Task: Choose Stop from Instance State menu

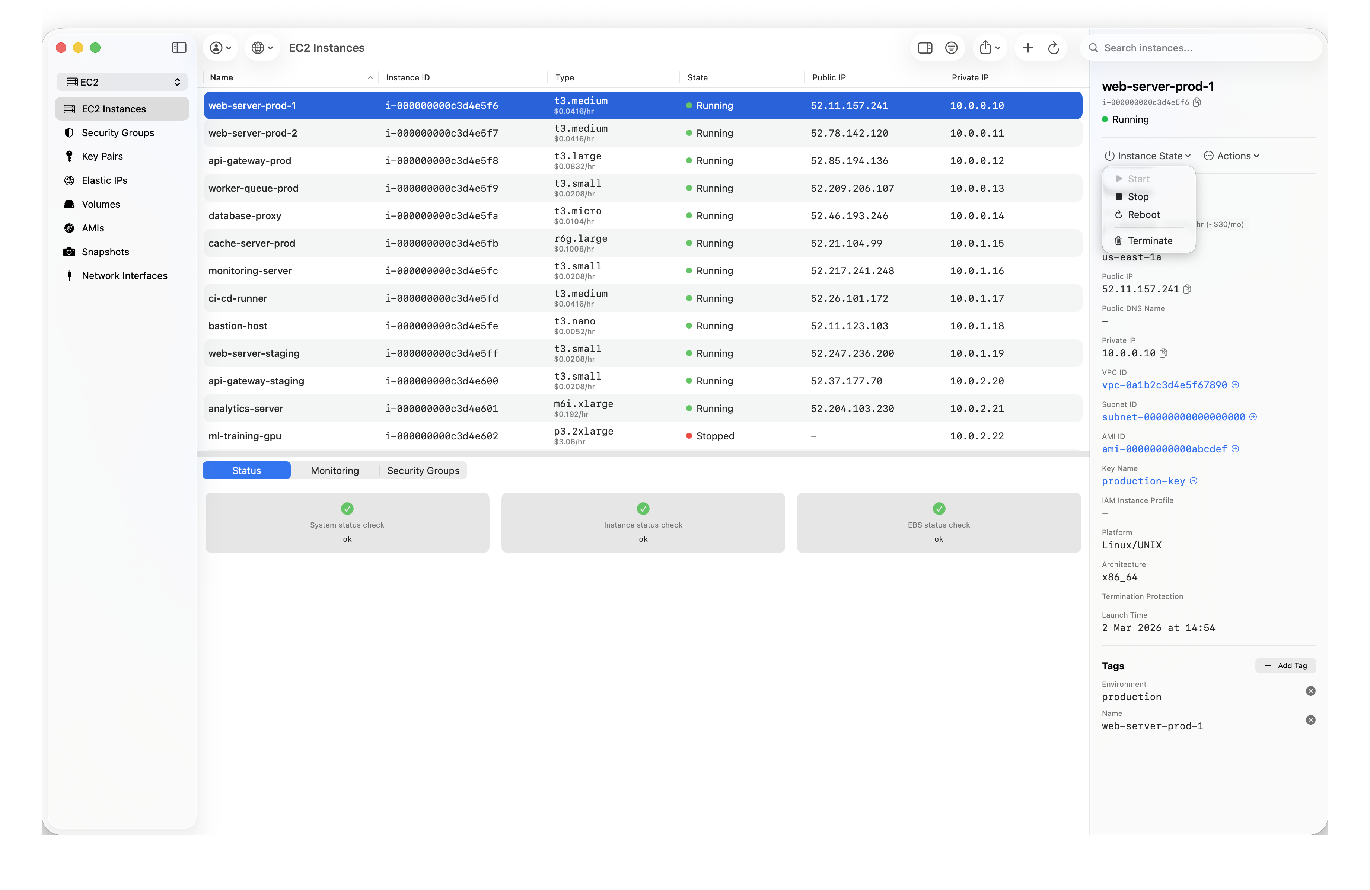Action: 1148,197
